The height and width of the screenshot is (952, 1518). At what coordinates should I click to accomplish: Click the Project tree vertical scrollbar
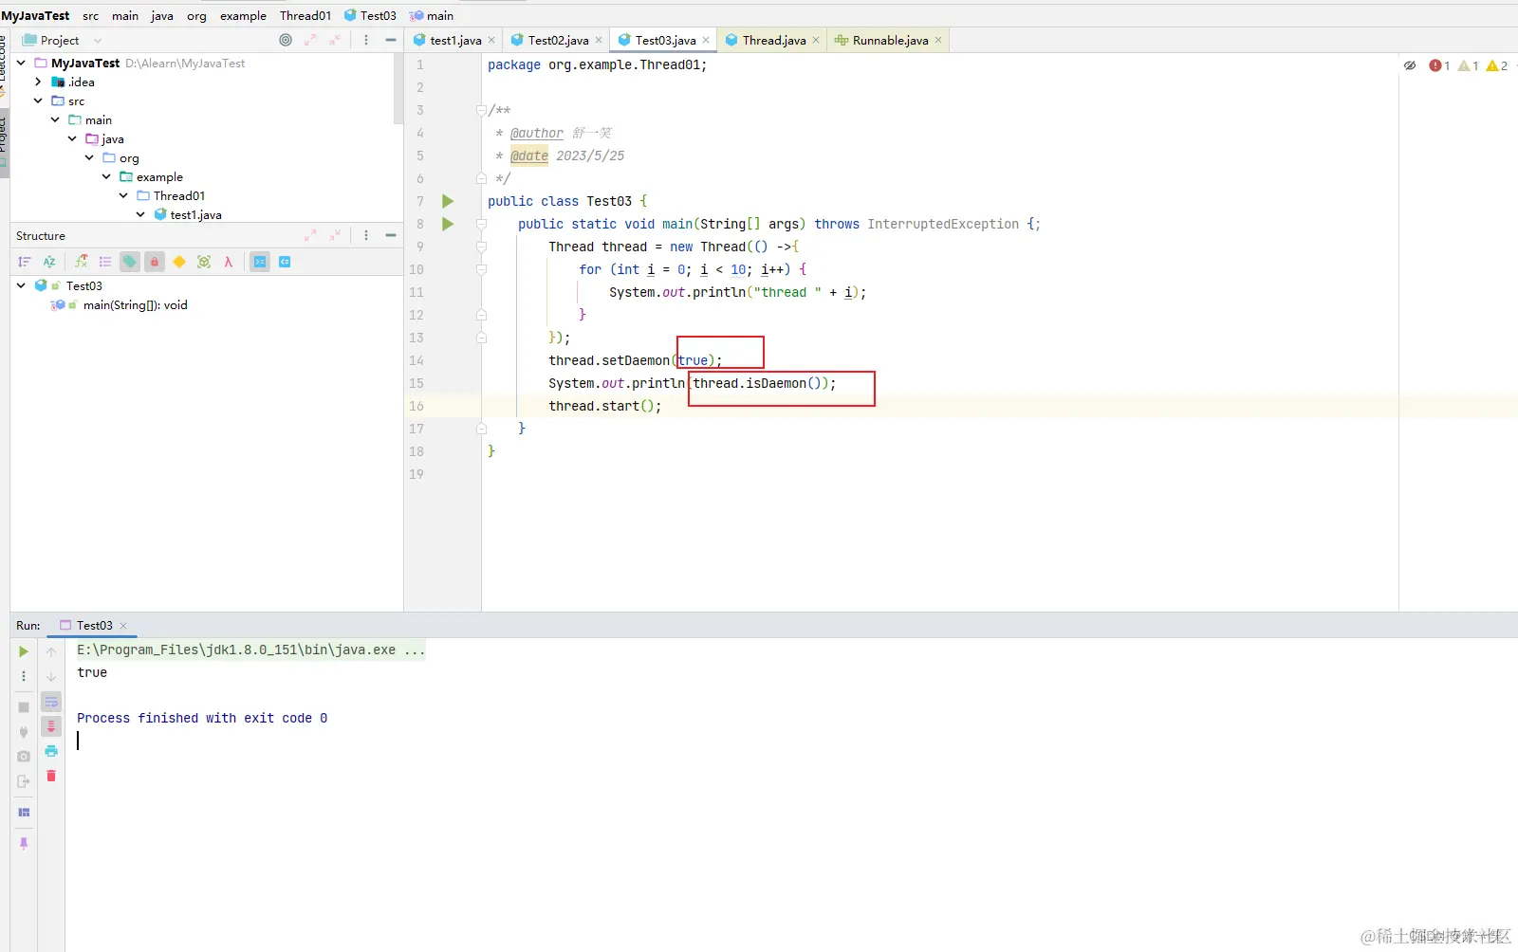pyautogui.click(x=398, y=88)
